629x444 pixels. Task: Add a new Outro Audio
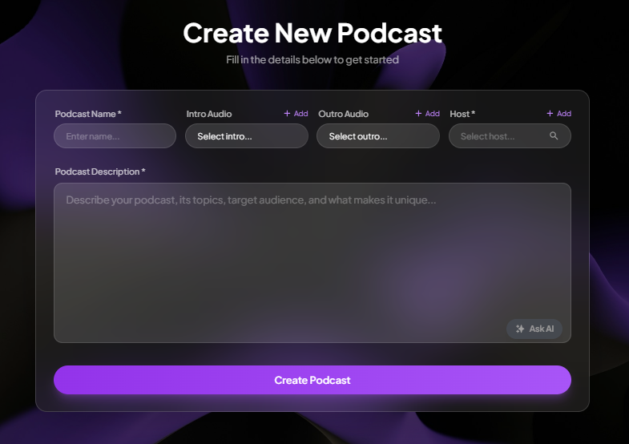(427, 114)
